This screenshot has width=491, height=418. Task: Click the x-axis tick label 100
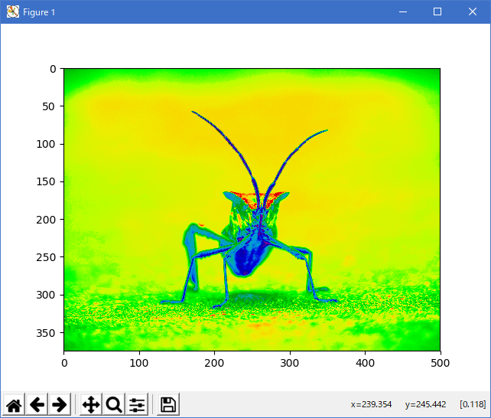(139, 363)
